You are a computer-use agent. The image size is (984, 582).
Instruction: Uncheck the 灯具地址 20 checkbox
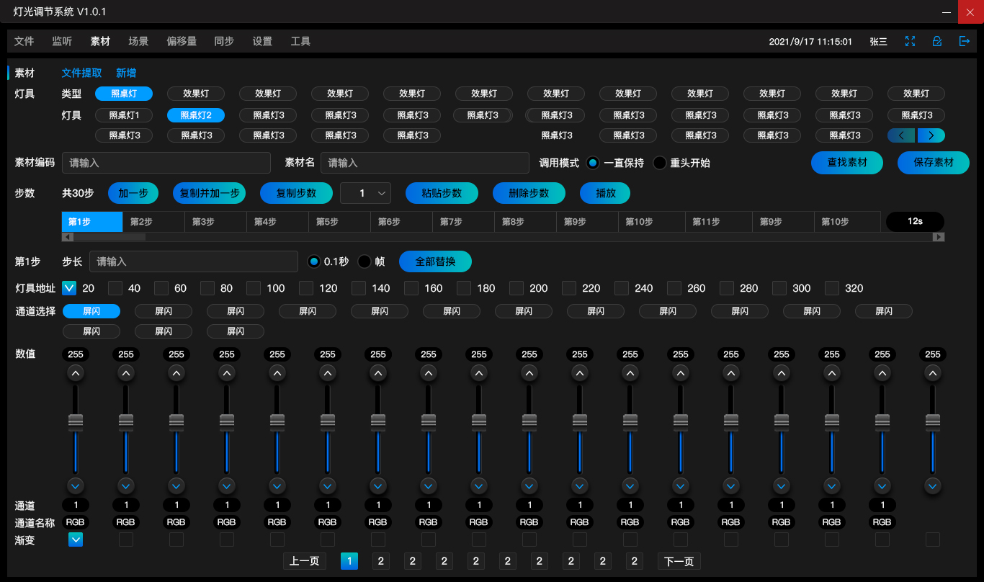tap(69, 288)
